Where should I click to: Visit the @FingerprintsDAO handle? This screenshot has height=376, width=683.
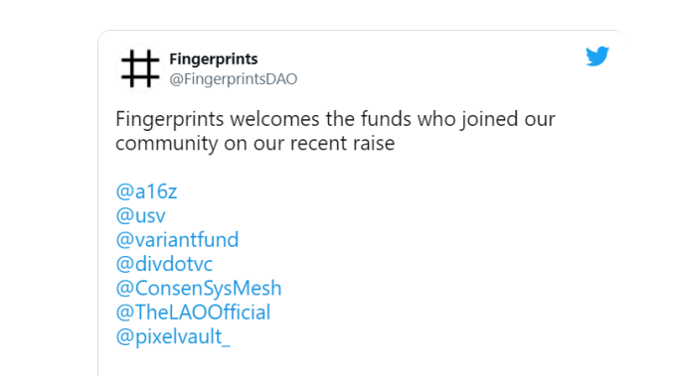pyautogui.click(x=233, y=79)
